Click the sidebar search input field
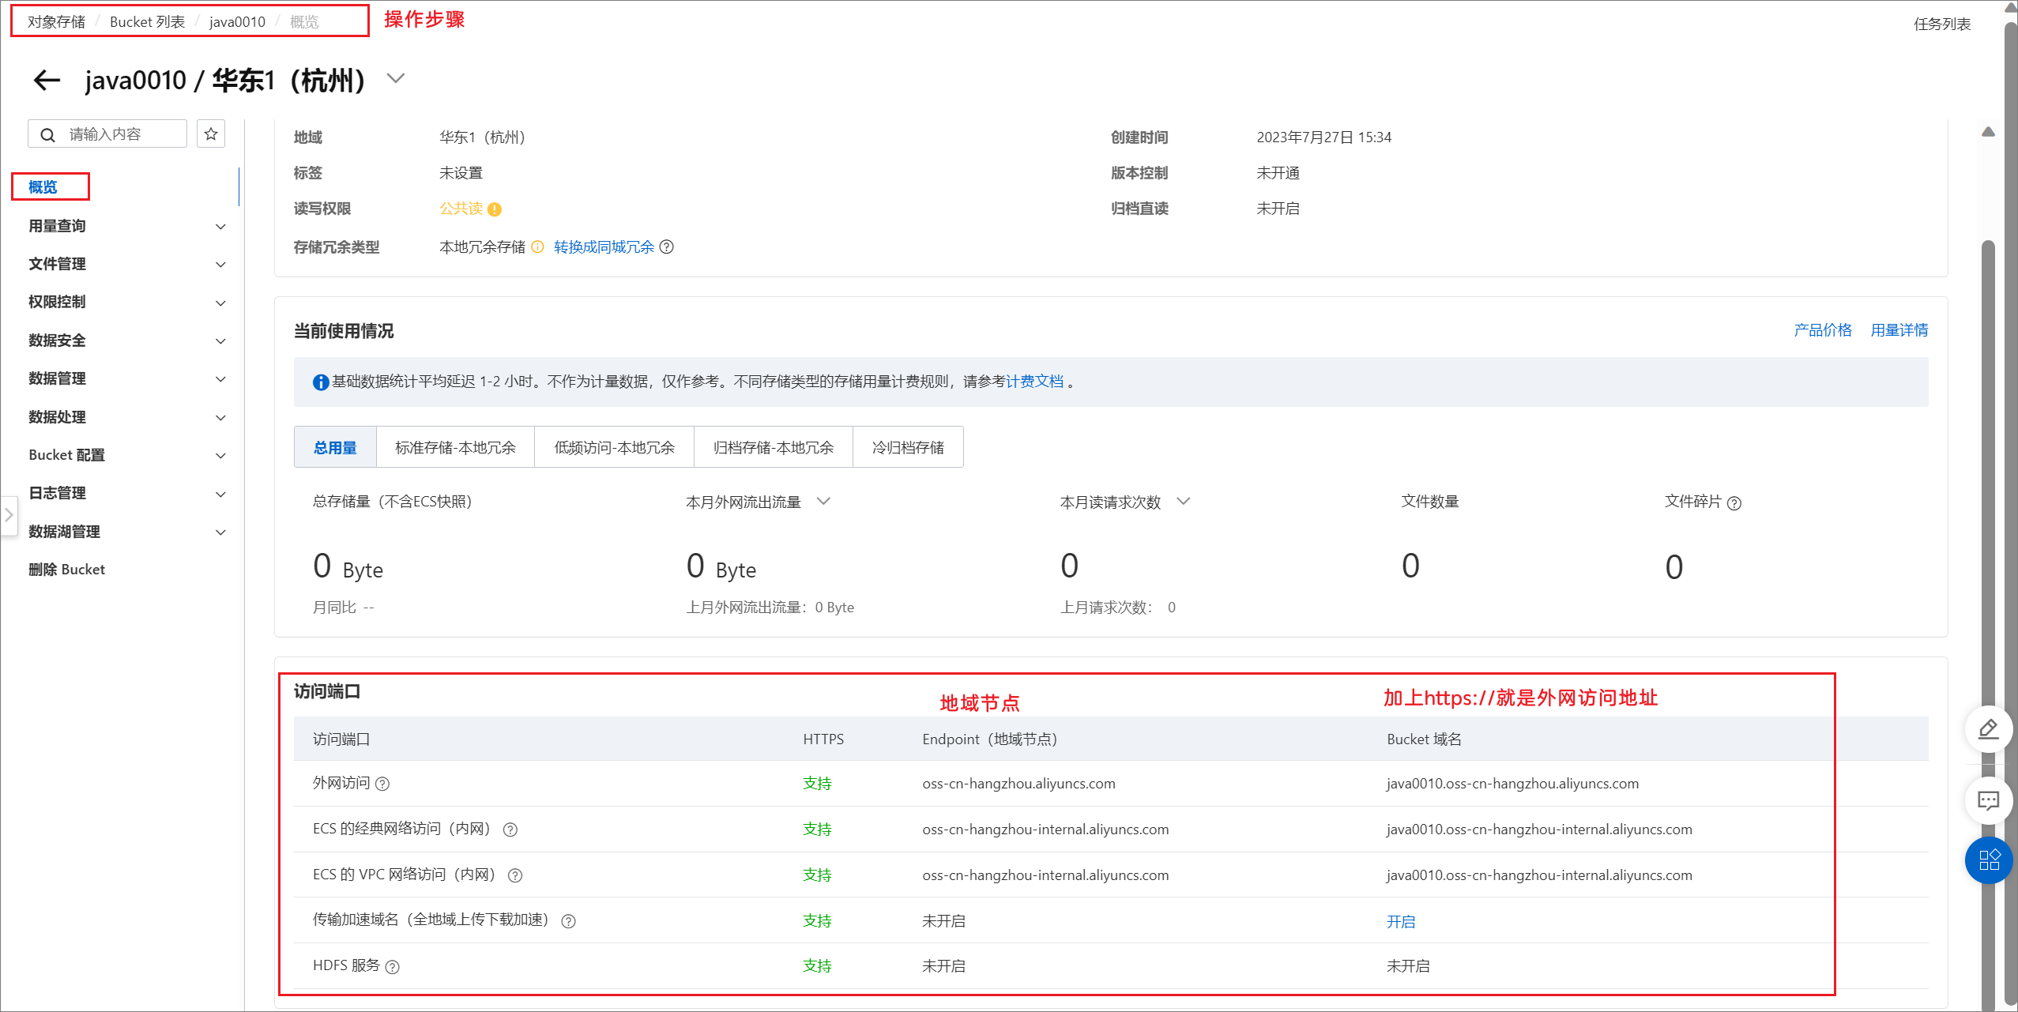 click(119, 134)
